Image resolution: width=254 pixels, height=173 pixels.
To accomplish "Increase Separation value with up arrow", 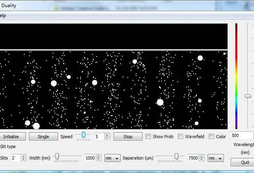I will [x=201, y=156].
